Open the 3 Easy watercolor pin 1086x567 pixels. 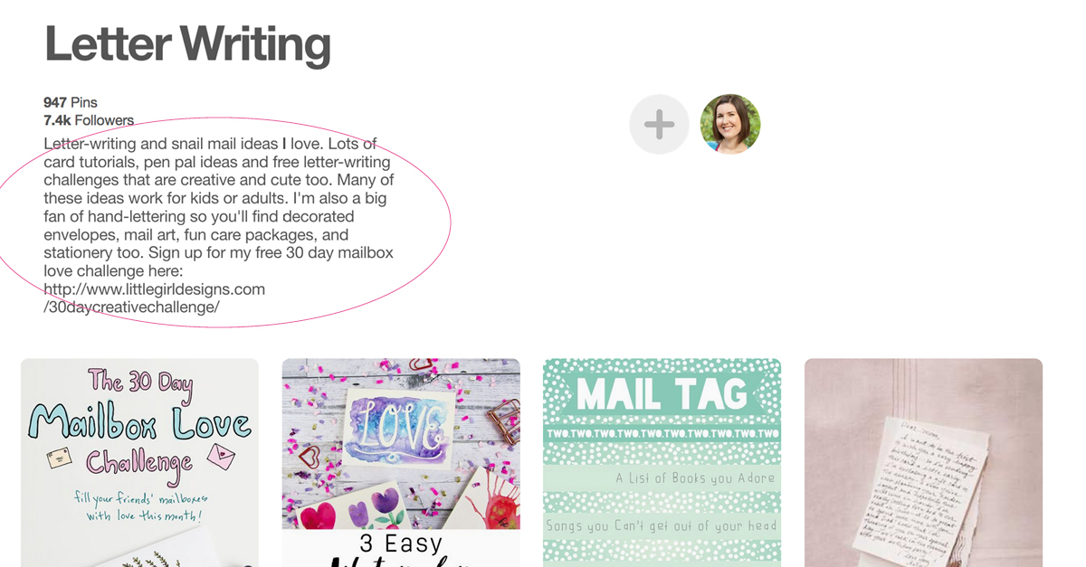pos(401,463)
